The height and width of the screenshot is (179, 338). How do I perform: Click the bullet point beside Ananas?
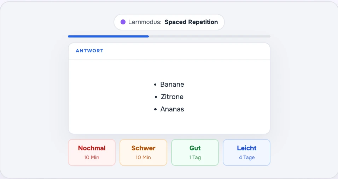click(x=155, y=109)
